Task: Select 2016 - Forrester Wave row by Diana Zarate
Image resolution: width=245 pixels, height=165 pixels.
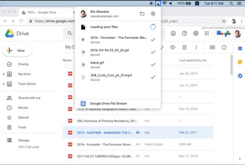Action: (138, 144)
